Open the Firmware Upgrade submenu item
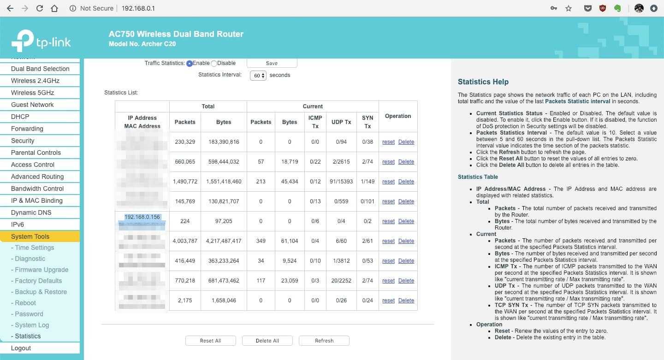This screenshot has height=360, width=664. pos(41,270)
